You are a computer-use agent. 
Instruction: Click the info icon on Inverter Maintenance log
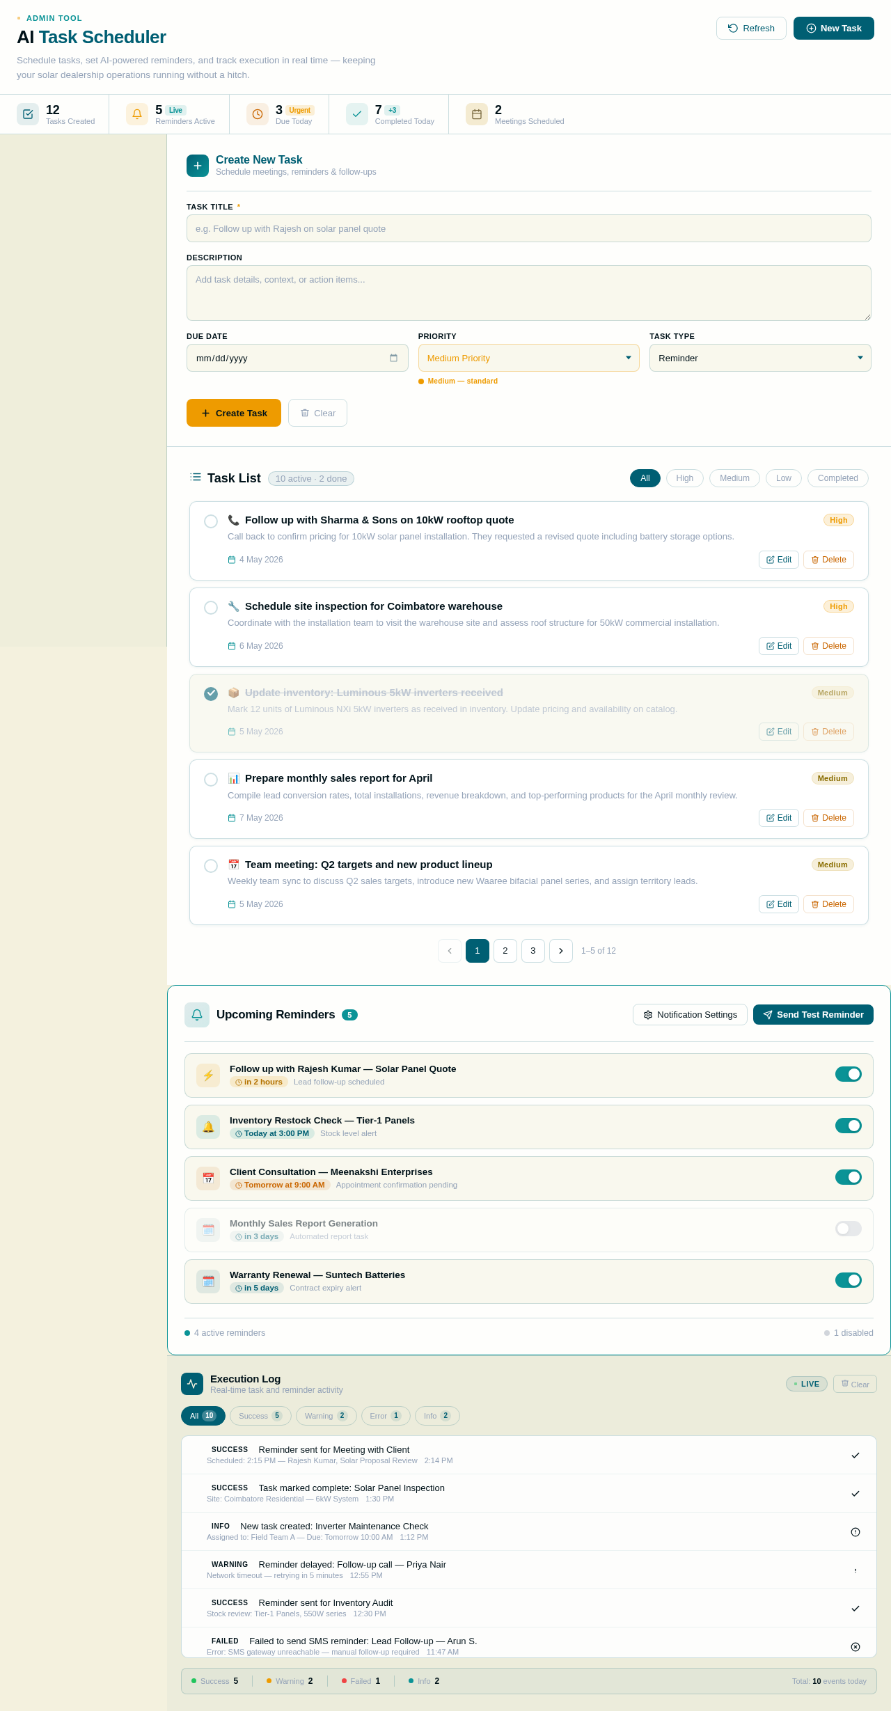[x=855, y=1532]
